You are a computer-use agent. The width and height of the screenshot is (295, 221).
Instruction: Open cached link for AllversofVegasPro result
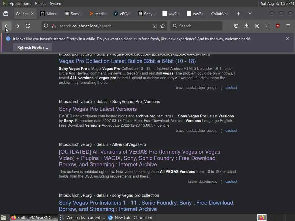pos(231,182)
